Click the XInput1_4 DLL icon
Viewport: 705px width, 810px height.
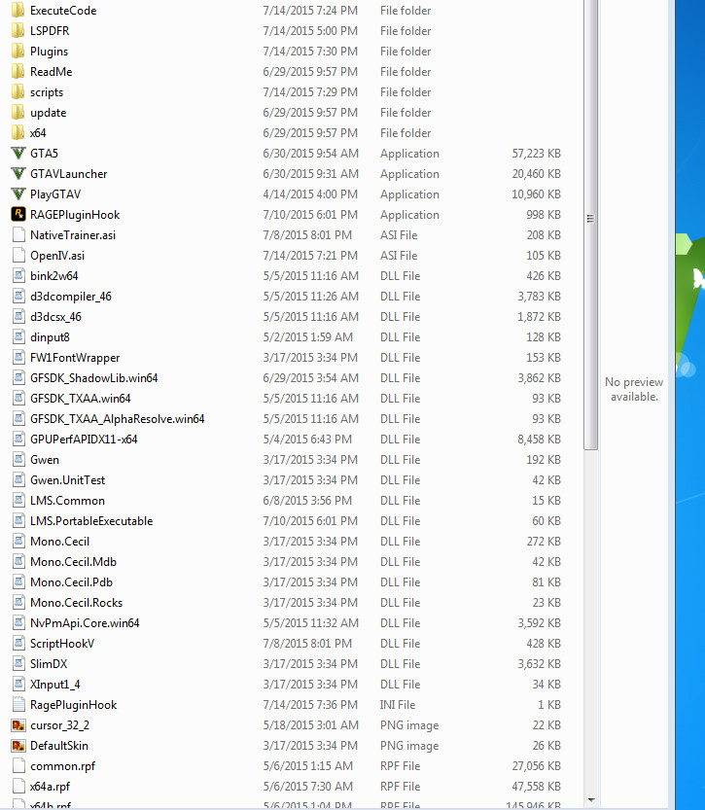click(x=18, y=684)
